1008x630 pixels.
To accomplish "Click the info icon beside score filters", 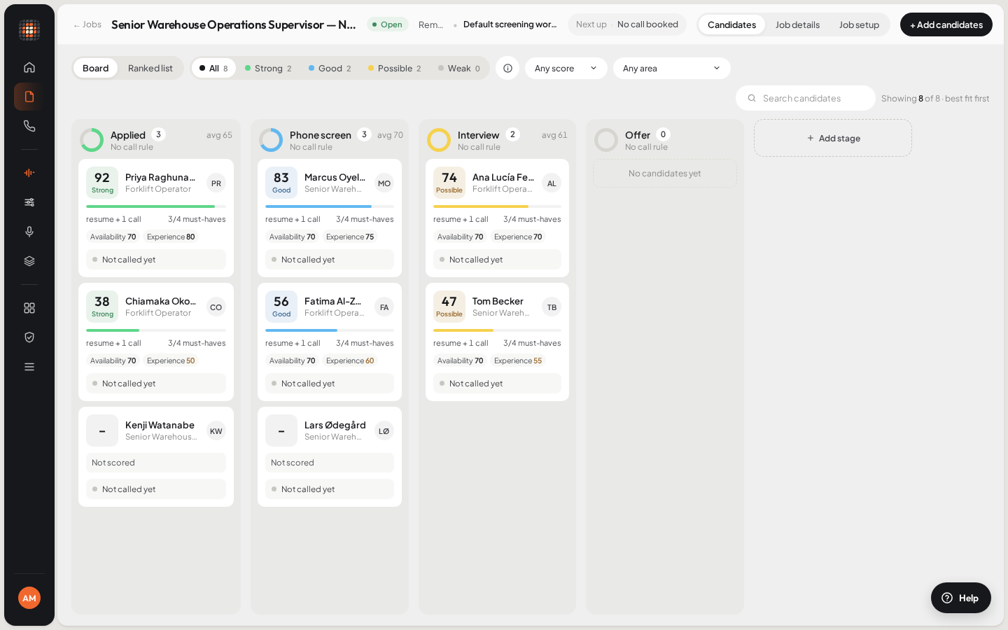I will [x=507, y=68].
